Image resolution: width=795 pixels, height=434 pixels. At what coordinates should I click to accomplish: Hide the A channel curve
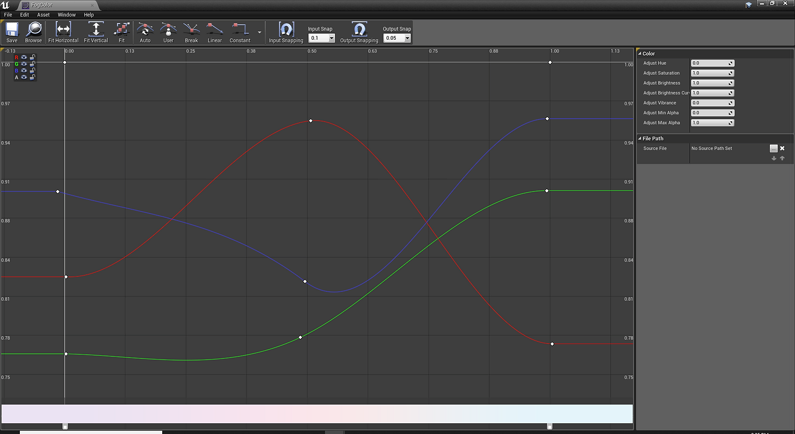[24, 77]
